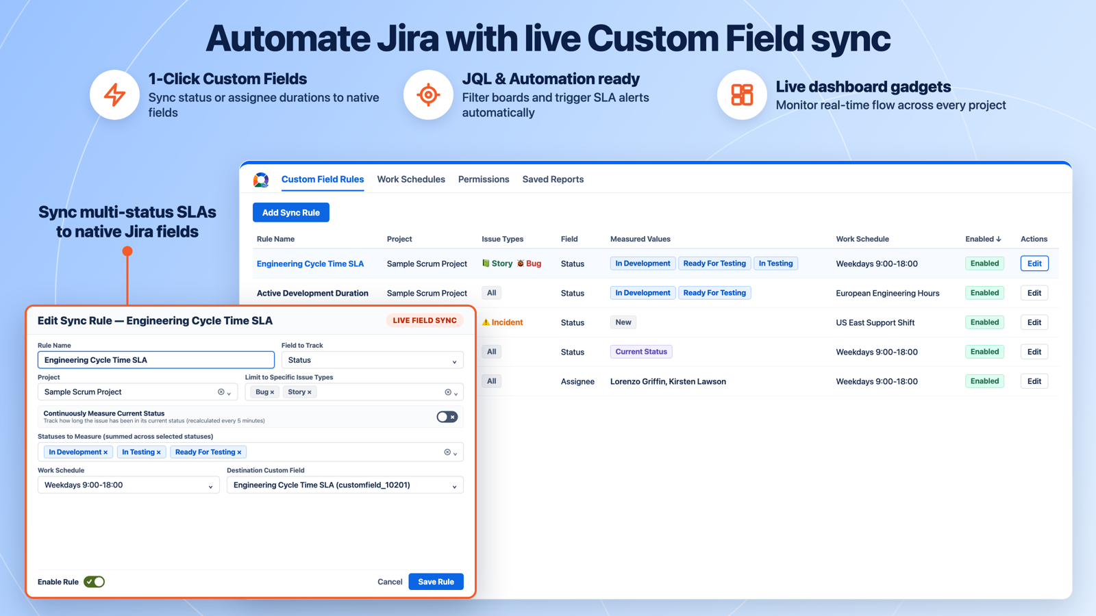Click the Issue Types column header
1096x616 pixels.
502,239
